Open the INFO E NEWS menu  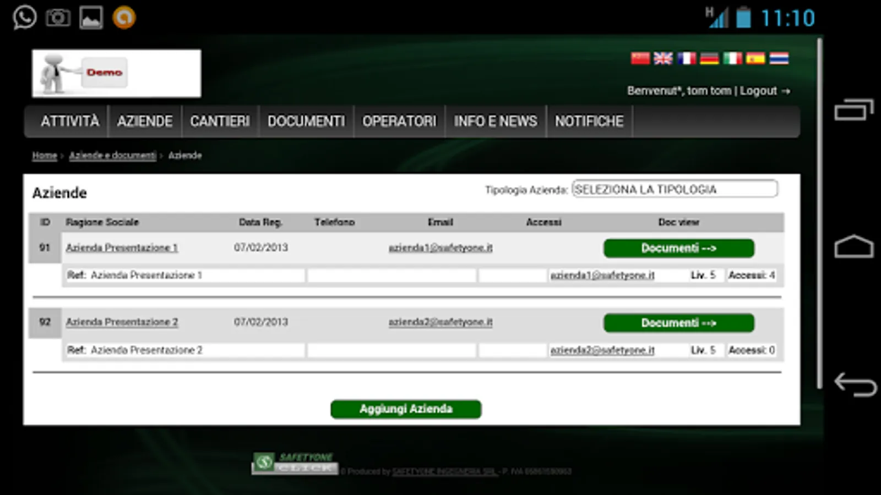point(496,121)
